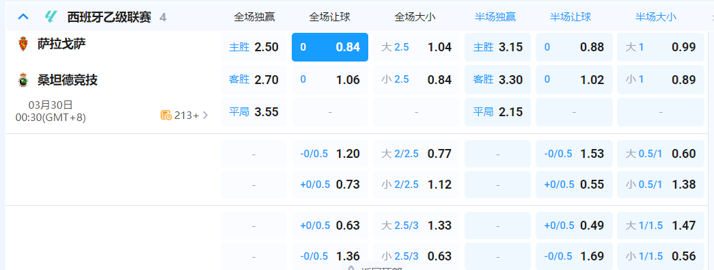Click the 半场让球 column header
The width and height of the screenshot is (714, 270).
pyautogui.click(x=571, y=17)
